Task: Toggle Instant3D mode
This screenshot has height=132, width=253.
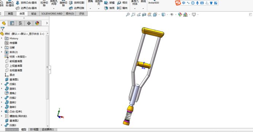Action: pyautogui.click(x=153, y=3)
